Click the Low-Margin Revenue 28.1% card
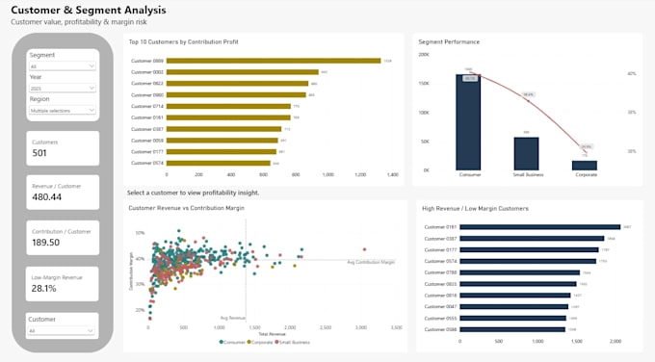Viewport: 655px width, 362px height. pyautogui.click(x=63, y=283)
